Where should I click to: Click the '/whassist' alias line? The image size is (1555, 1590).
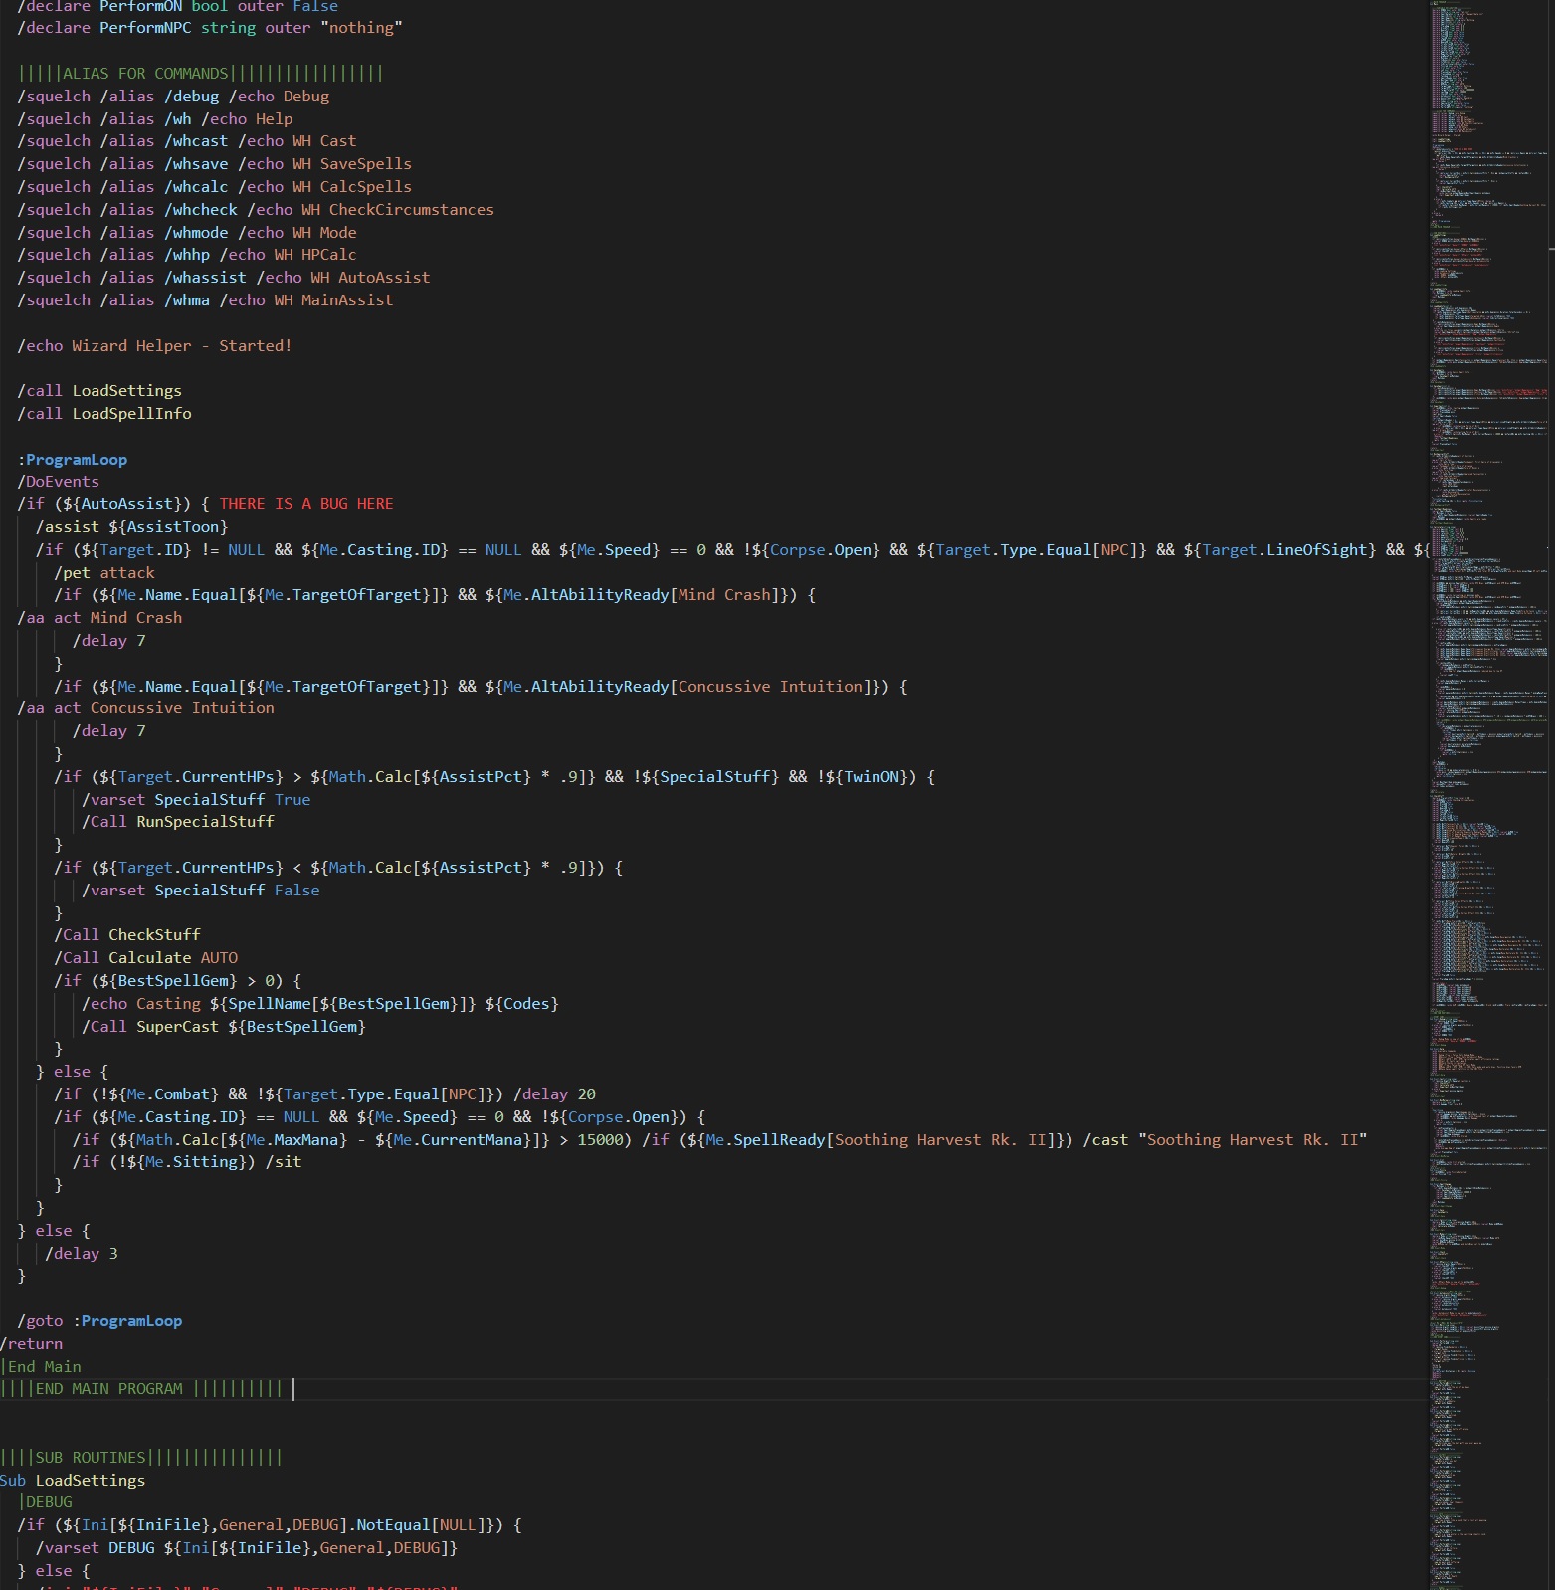tap(224, 278)
